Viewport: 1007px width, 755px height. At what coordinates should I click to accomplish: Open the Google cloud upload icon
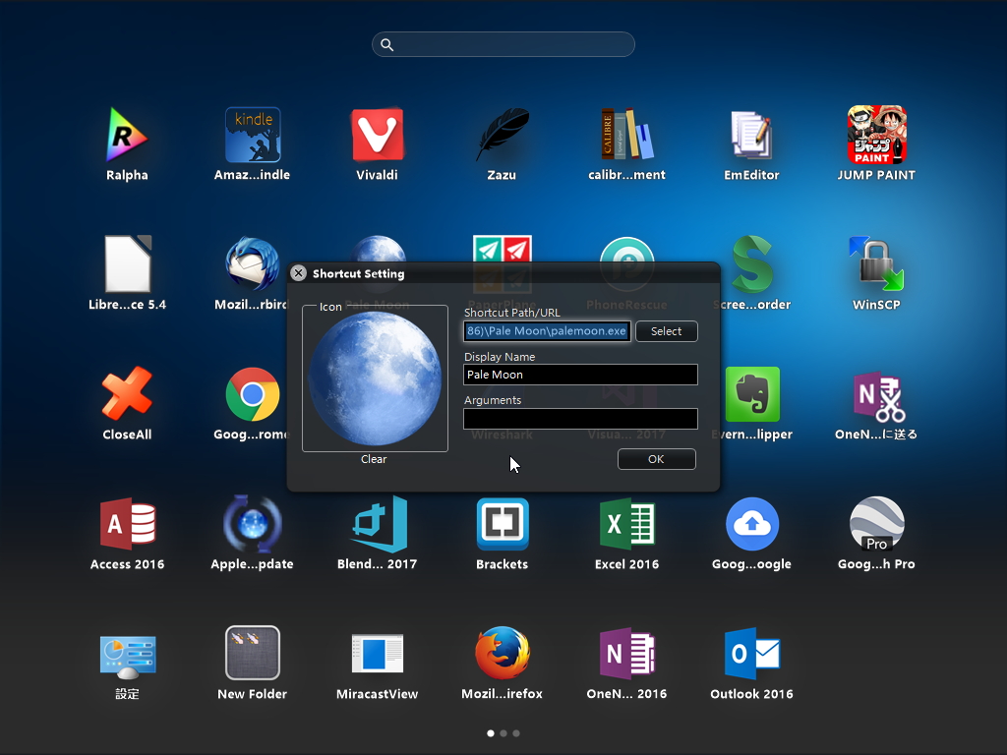tap(752, 524)
